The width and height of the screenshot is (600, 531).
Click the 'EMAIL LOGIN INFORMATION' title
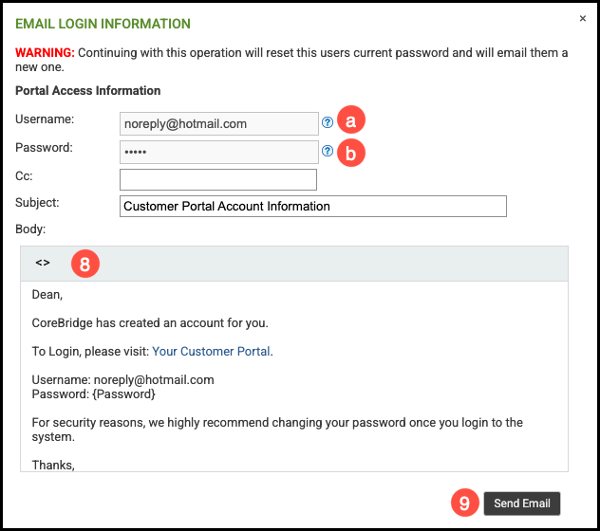[103, 24]
